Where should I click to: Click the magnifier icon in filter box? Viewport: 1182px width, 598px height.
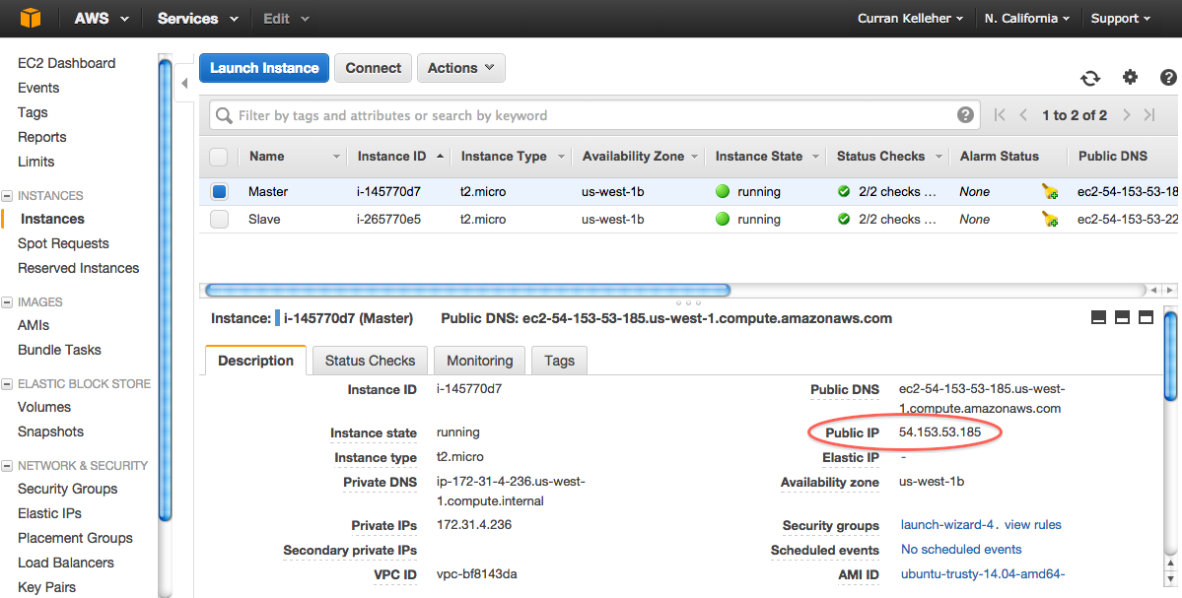tap(224, 115)
